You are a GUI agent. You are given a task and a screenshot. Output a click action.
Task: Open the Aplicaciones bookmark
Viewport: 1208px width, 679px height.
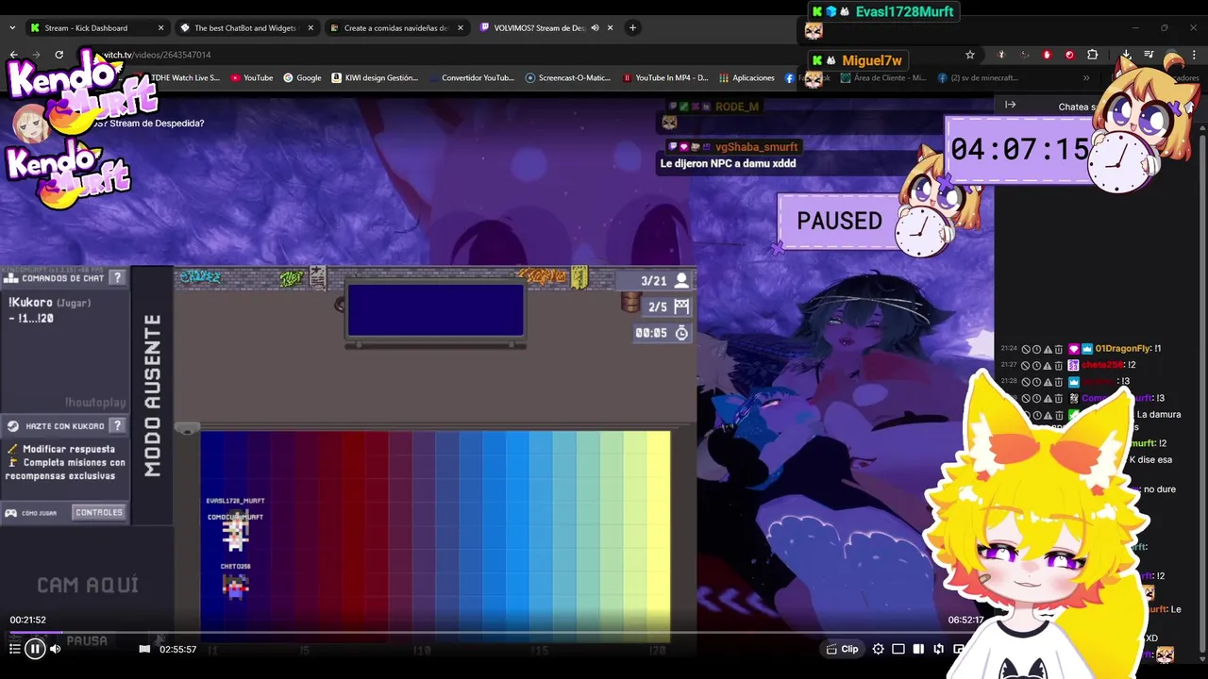tap(747, 78)
